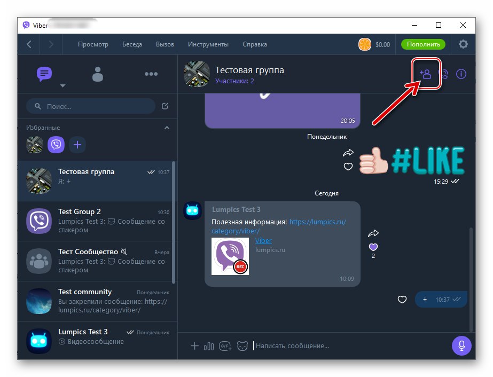Forward the Lumpics Test 3 message
This screenshot has height=377, width=493.
point(373,233)
